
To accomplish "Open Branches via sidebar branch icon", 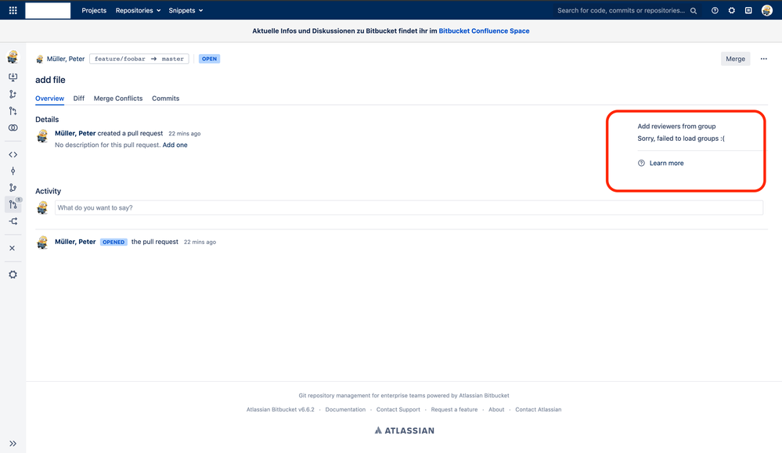I will pos(13,188).
